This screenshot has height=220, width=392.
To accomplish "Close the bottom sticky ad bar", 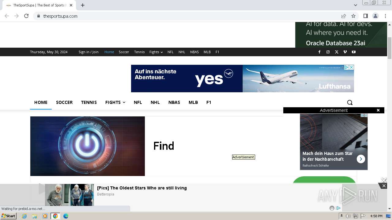I will point(384,186).
